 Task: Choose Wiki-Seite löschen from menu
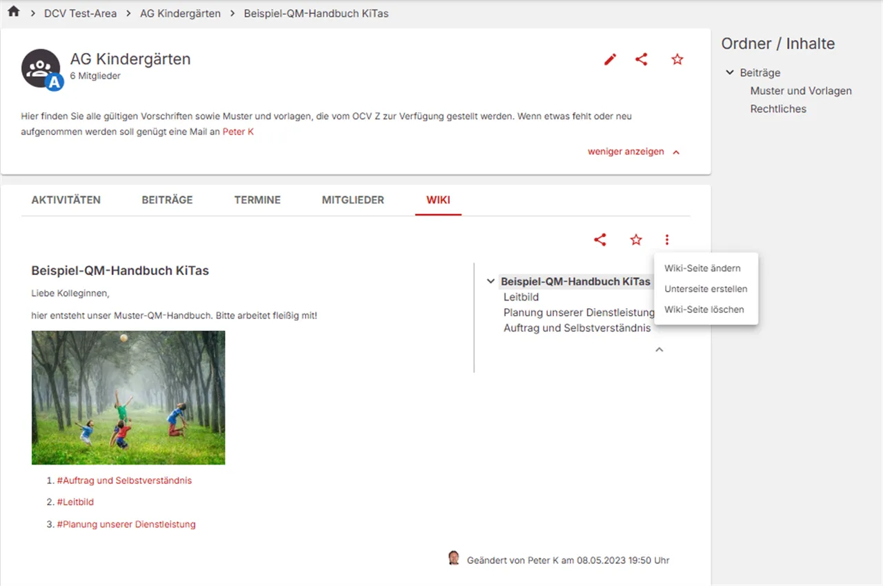(706, 310)
